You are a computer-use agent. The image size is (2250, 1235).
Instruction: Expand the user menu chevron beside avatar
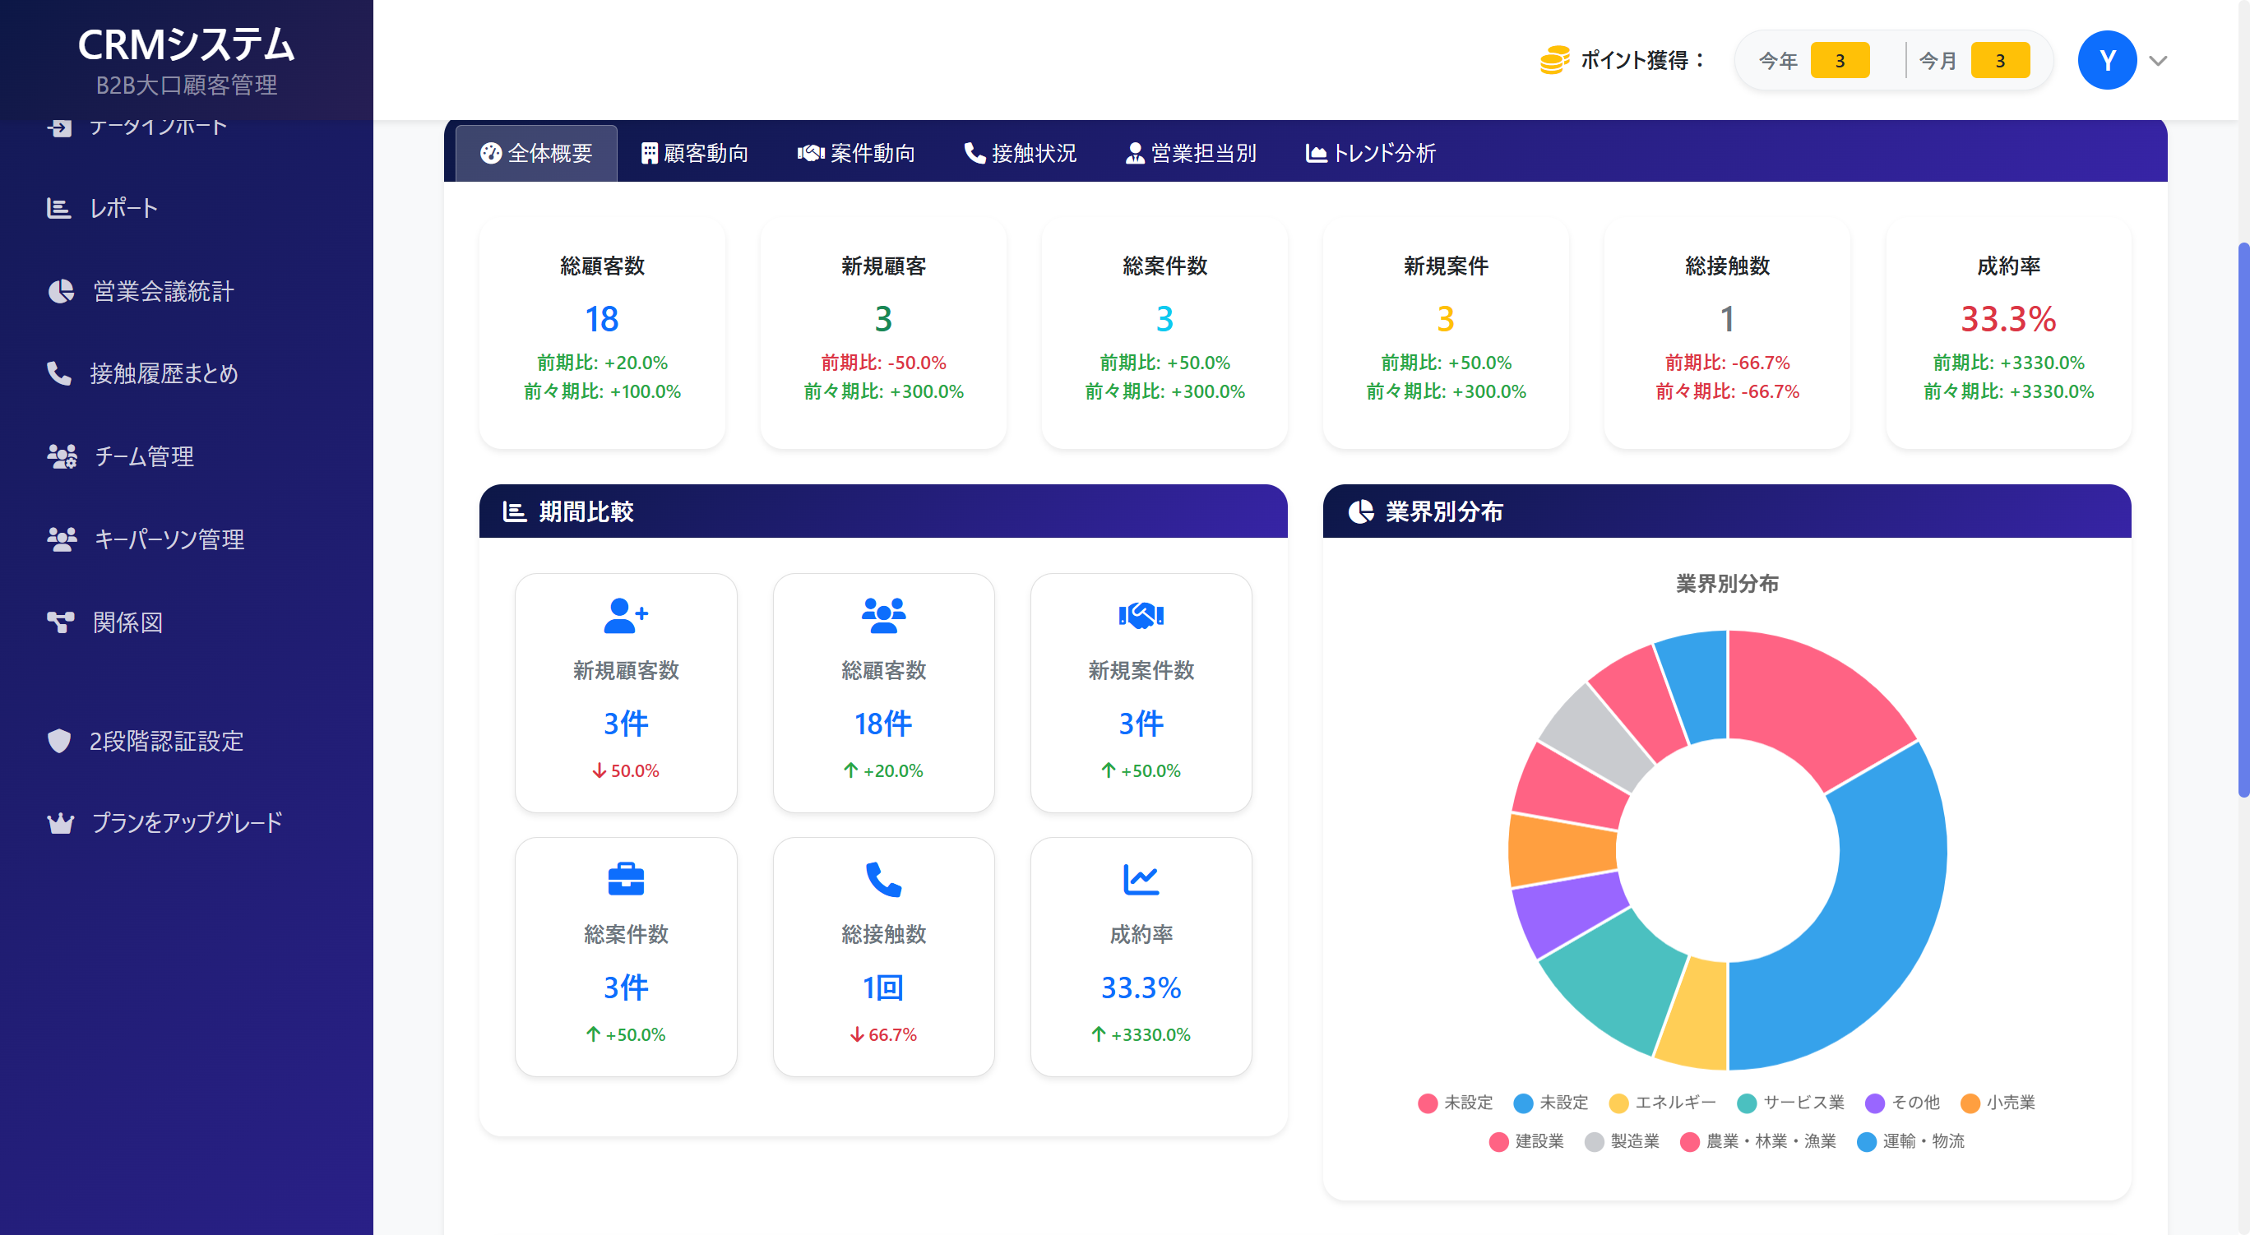pyautogui.click(x=2158, y=60)
